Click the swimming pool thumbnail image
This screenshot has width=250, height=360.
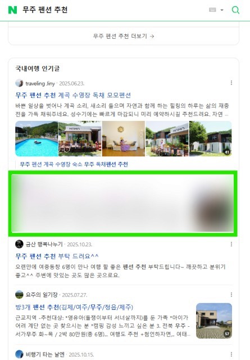(37, 139)
